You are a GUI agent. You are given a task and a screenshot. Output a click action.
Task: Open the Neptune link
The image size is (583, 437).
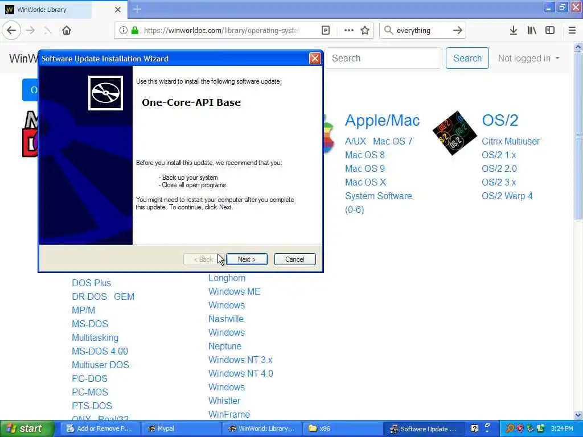click(x=224, y=347)
